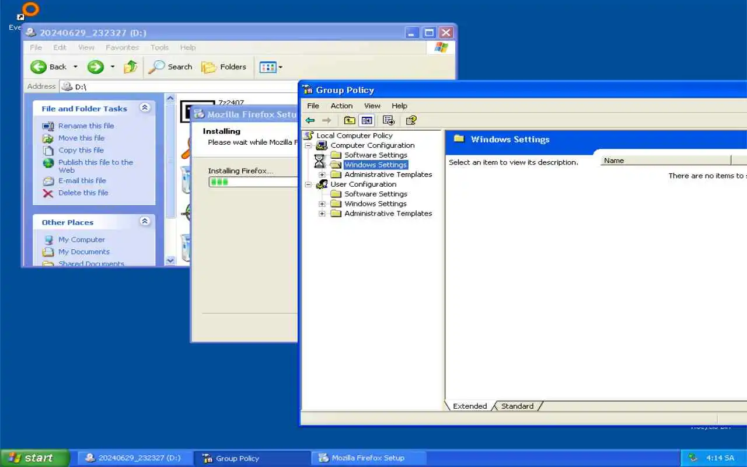Open View menu in Group Policy
This screenshot has width=747, height=467.
[x=372, y=106]
